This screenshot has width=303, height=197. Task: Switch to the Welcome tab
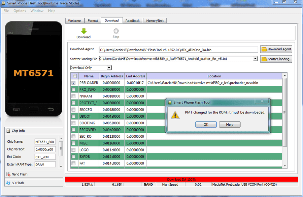75,20
